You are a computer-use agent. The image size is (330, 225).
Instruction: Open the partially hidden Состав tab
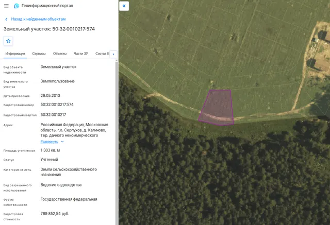coord(102,54)
